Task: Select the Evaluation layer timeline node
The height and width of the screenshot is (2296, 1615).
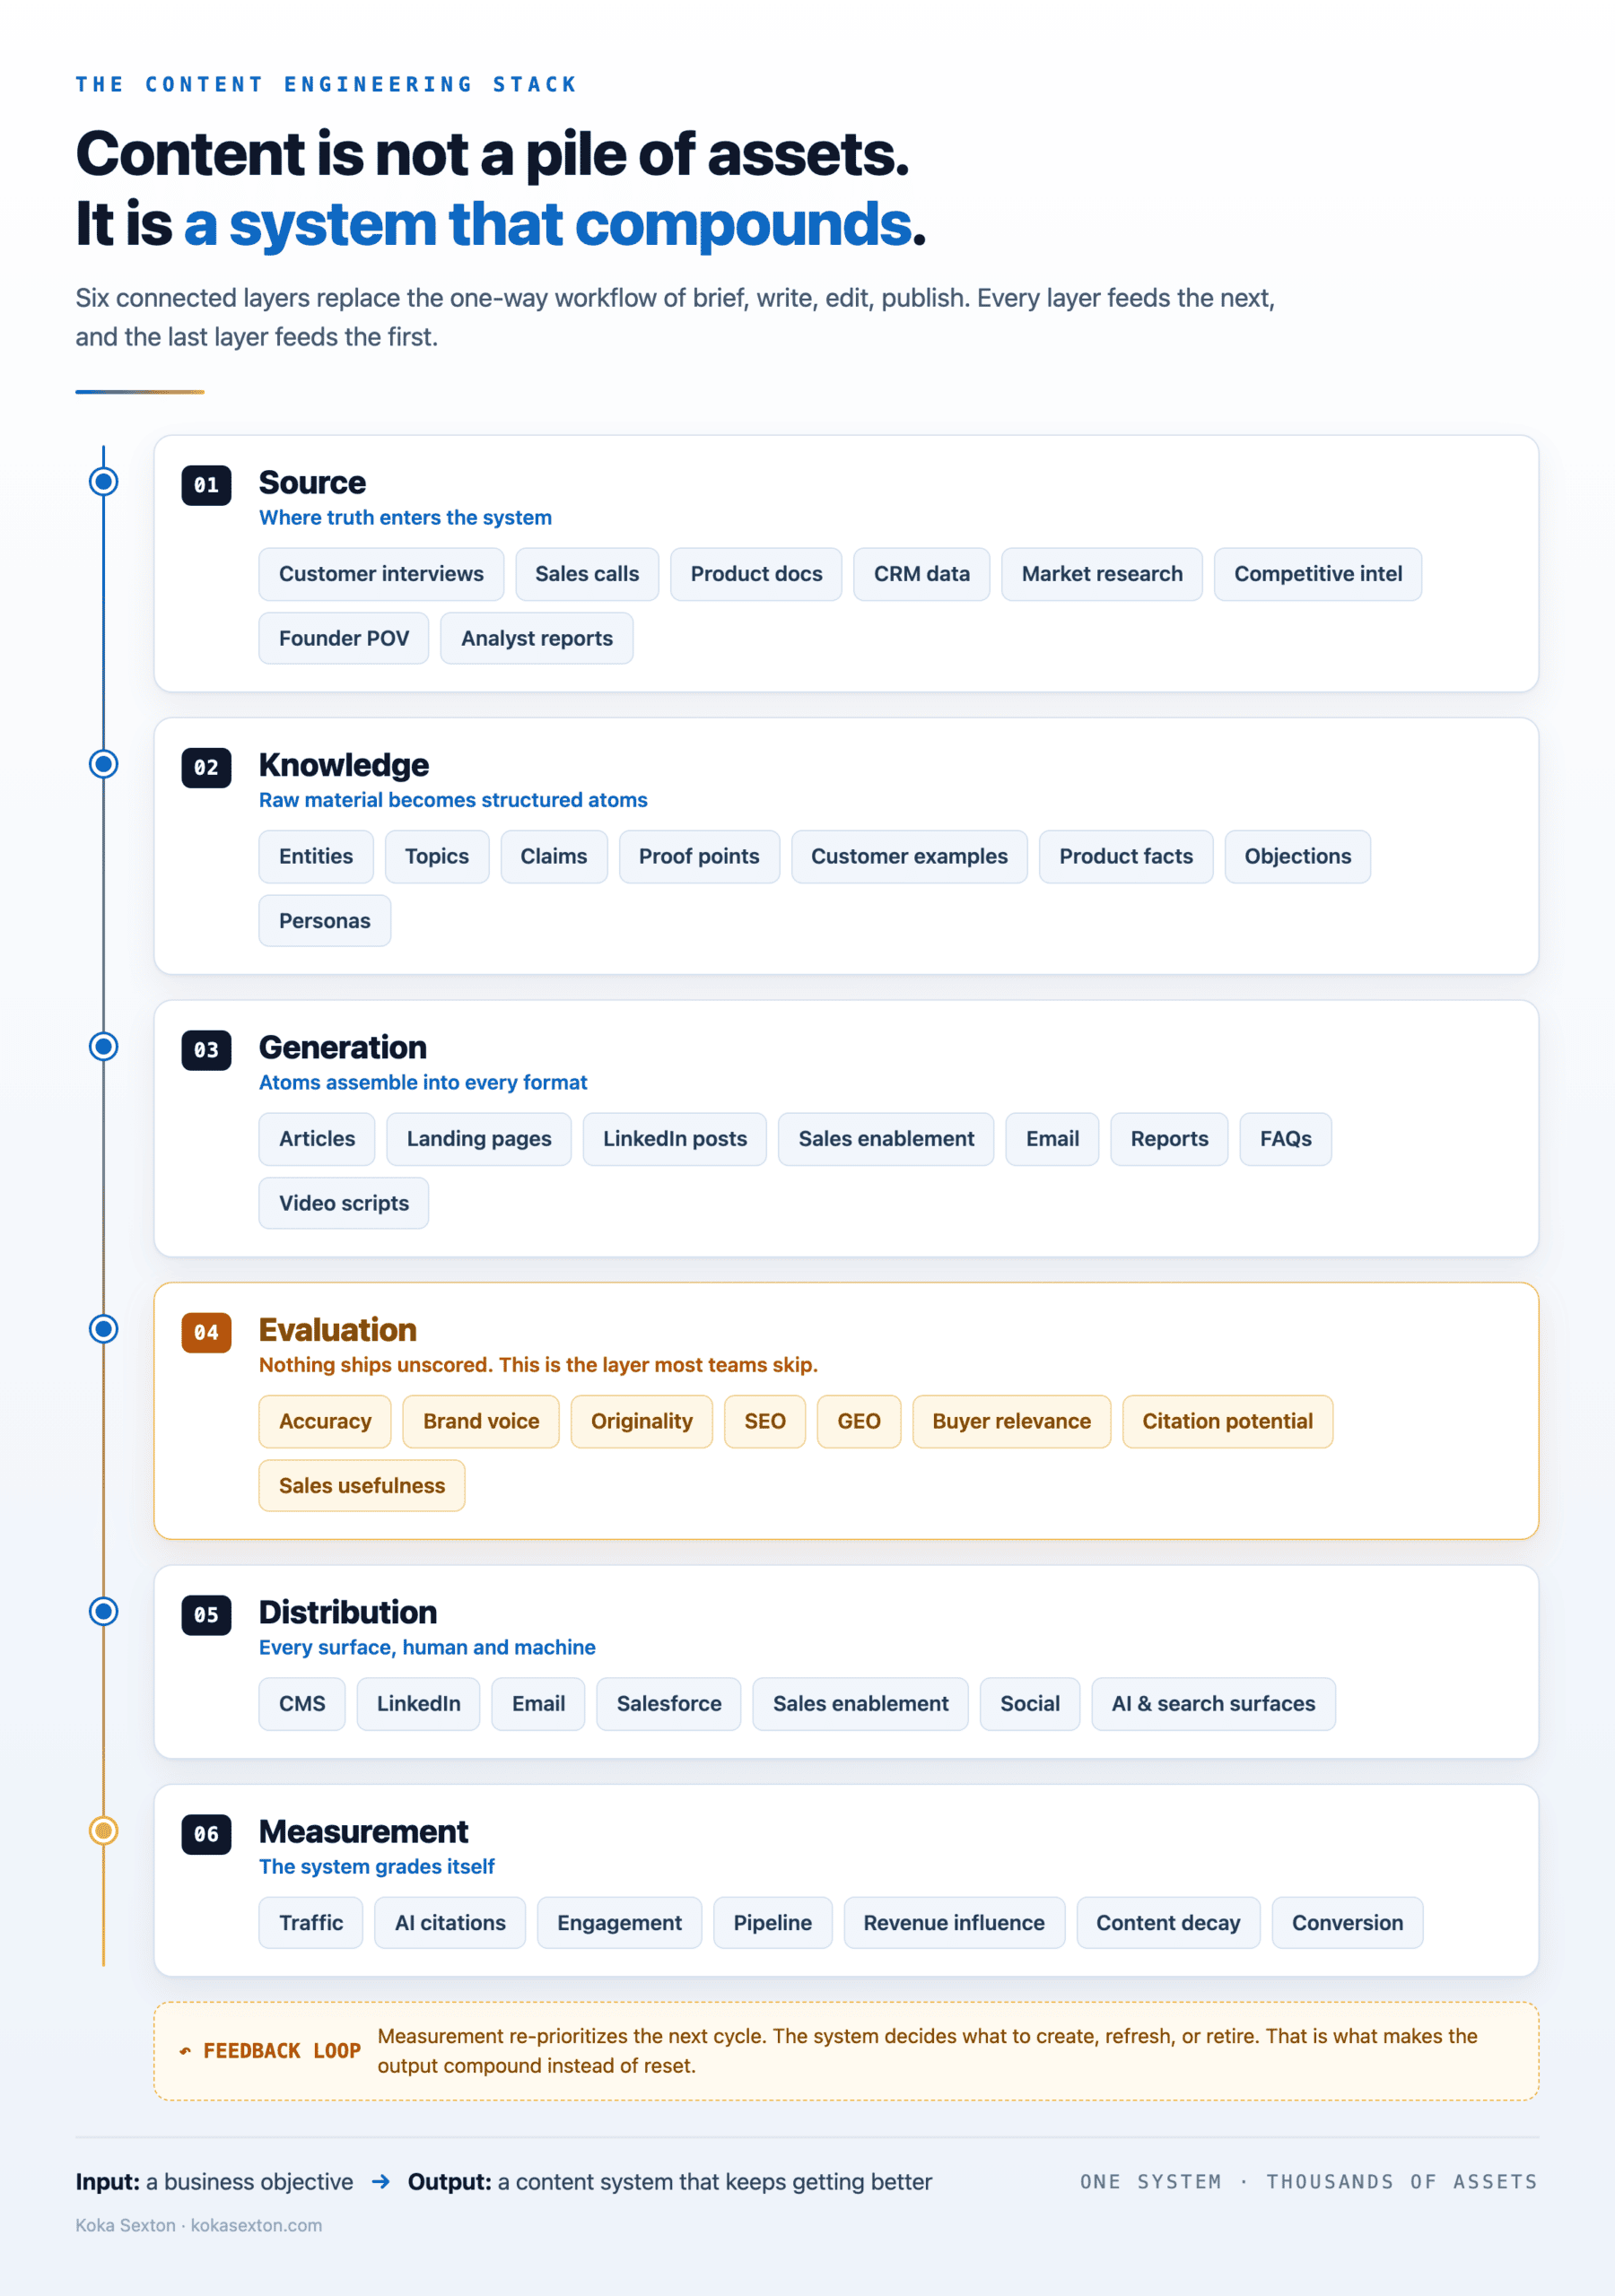Action: pyautogui.click(x=103, y=1329)
